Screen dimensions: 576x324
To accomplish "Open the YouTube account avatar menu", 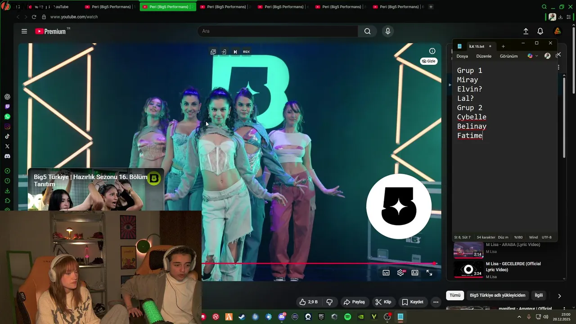I will tap(558, 31).
